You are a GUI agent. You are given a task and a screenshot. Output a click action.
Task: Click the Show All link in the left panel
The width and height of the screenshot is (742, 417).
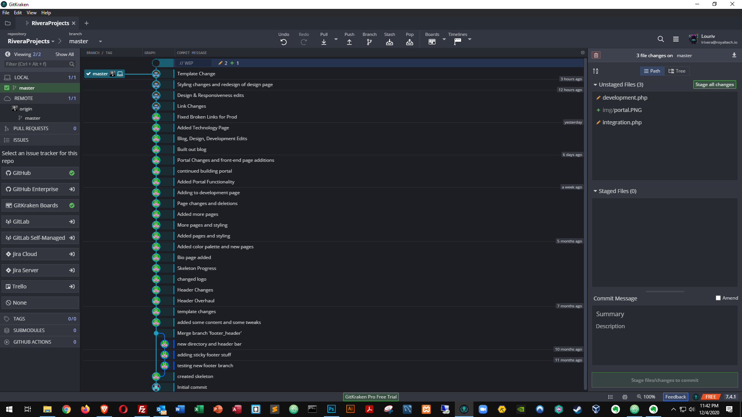pyautogui.click(x=64, y=54)
